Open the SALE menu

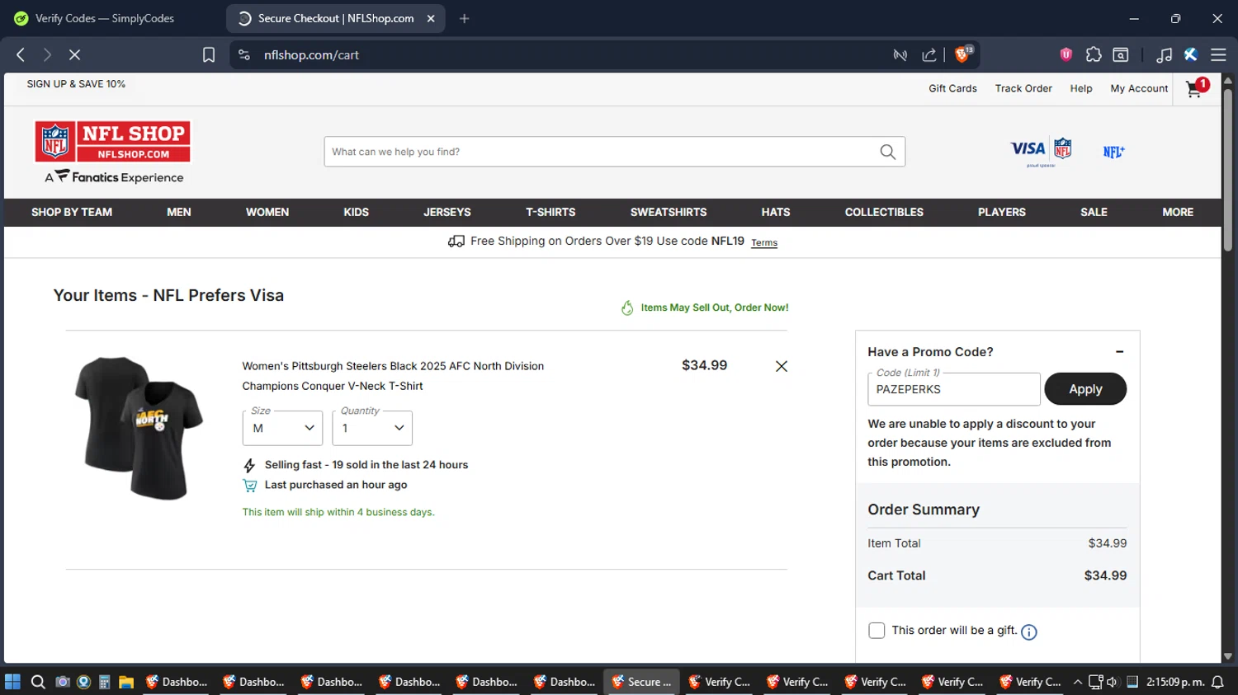pos(1094,212)
